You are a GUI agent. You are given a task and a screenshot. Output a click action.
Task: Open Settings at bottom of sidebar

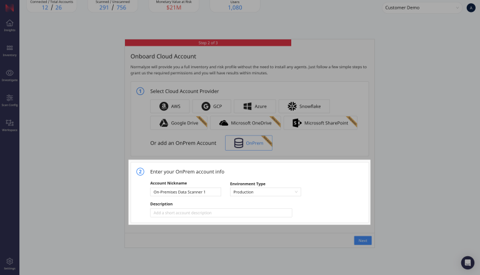tap(9, 263)
